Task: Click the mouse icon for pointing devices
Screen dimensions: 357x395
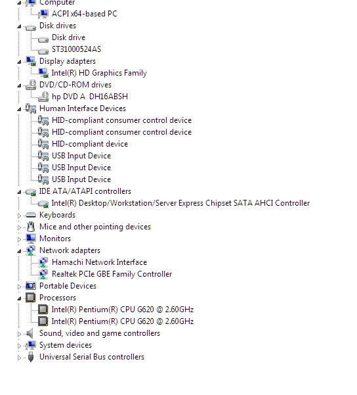Action: [31, 227]
